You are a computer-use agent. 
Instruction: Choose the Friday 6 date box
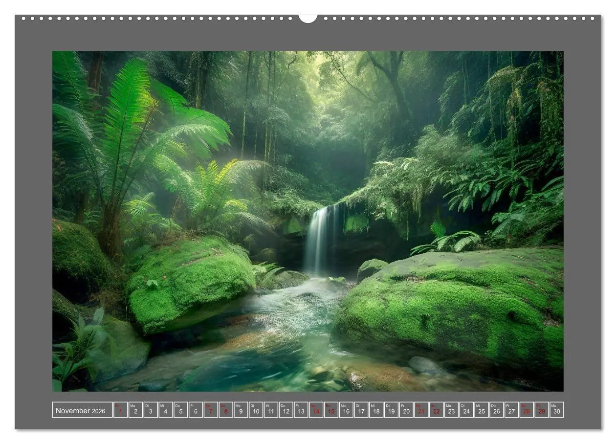pyautogui.click(x=196, y=410)
